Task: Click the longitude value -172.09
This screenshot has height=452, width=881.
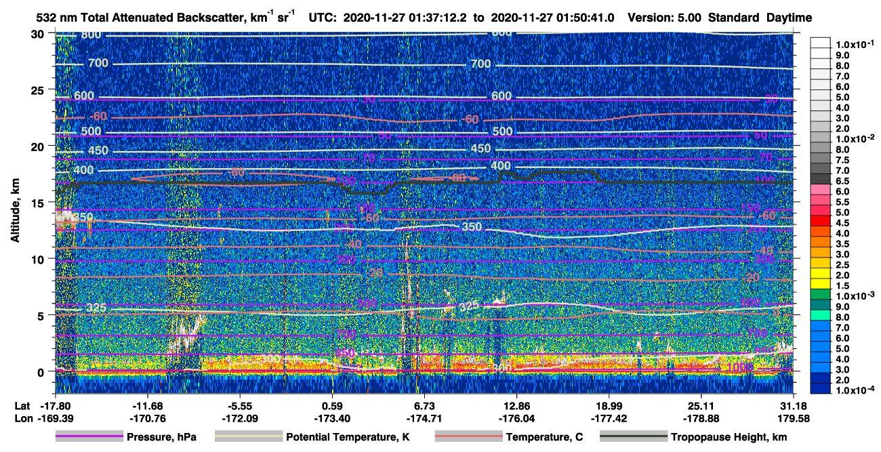Action: click(x=240, y=418)
